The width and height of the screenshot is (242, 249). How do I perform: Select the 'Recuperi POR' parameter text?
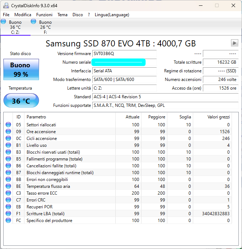tap(39, 207)
